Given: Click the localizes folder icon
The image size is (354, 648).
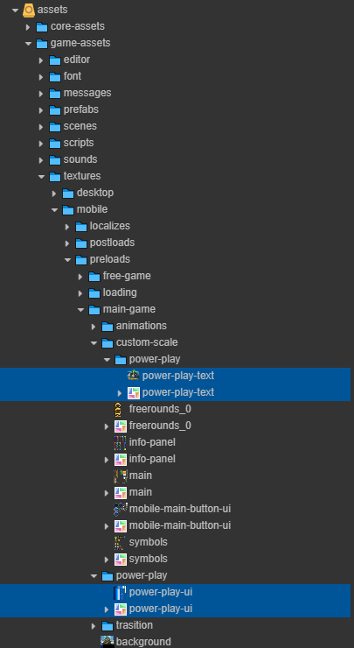Looking at the screenshot, I should pos(81,227).
